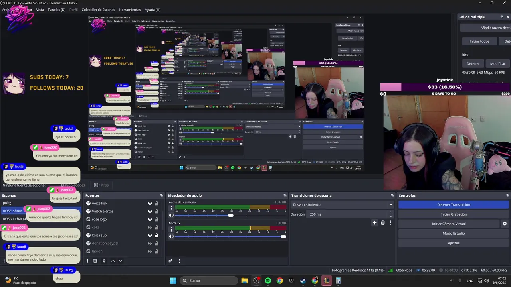Image resolution: width=511 pixels, height=287 pixels.
Task: Open the Herramientas menu
Action: 130,10
